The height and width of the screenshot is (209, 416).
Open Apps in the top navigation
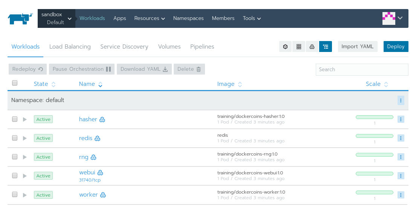click(x=120, y=18)
